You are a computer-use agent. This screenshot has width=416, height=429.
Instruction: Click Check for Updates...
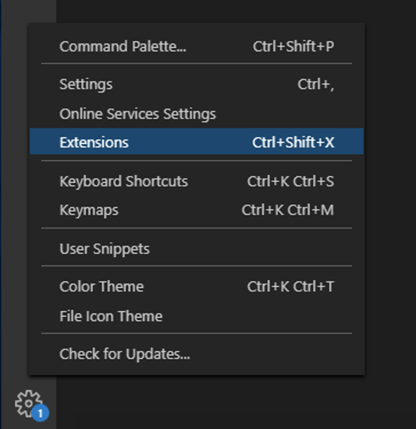coord(197,353)
